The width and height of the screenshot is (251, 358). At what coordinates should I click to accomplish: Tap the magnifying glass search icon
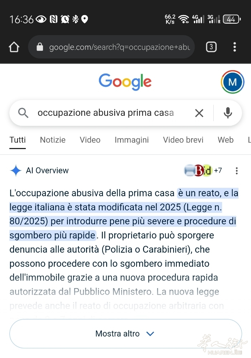(x=23, y=113)
